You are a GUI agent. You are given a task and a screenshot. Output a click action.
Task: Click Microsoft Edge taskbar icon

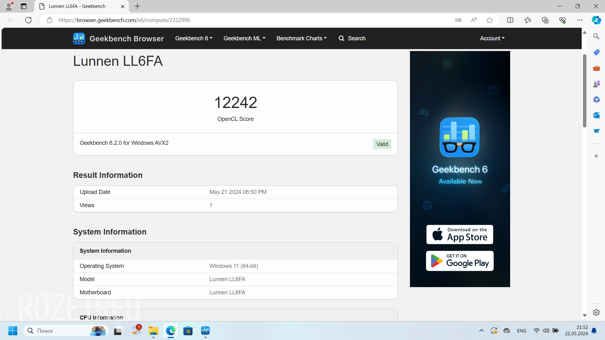point(171,331)
